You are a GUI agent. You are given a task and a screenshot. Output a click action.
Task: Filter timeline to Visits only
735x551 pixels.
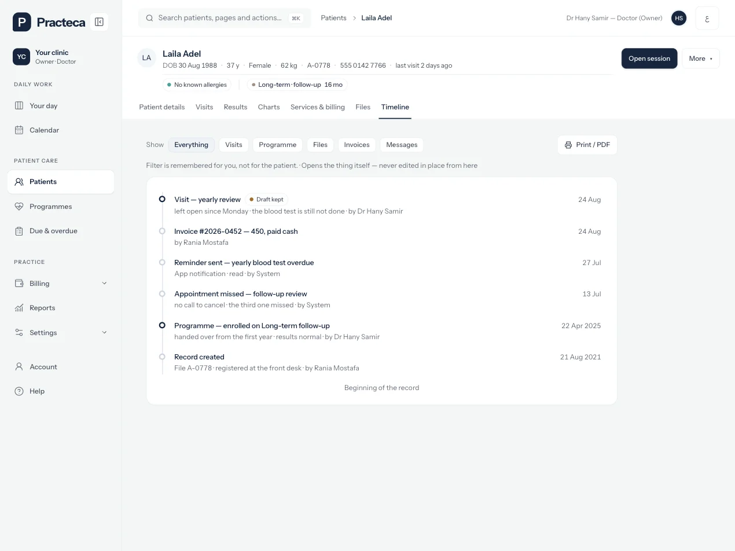[x=234, y=145]
